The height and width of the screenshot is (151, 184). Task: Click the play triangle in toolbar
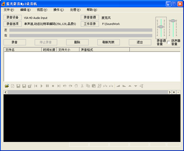[x=42, y=86]
